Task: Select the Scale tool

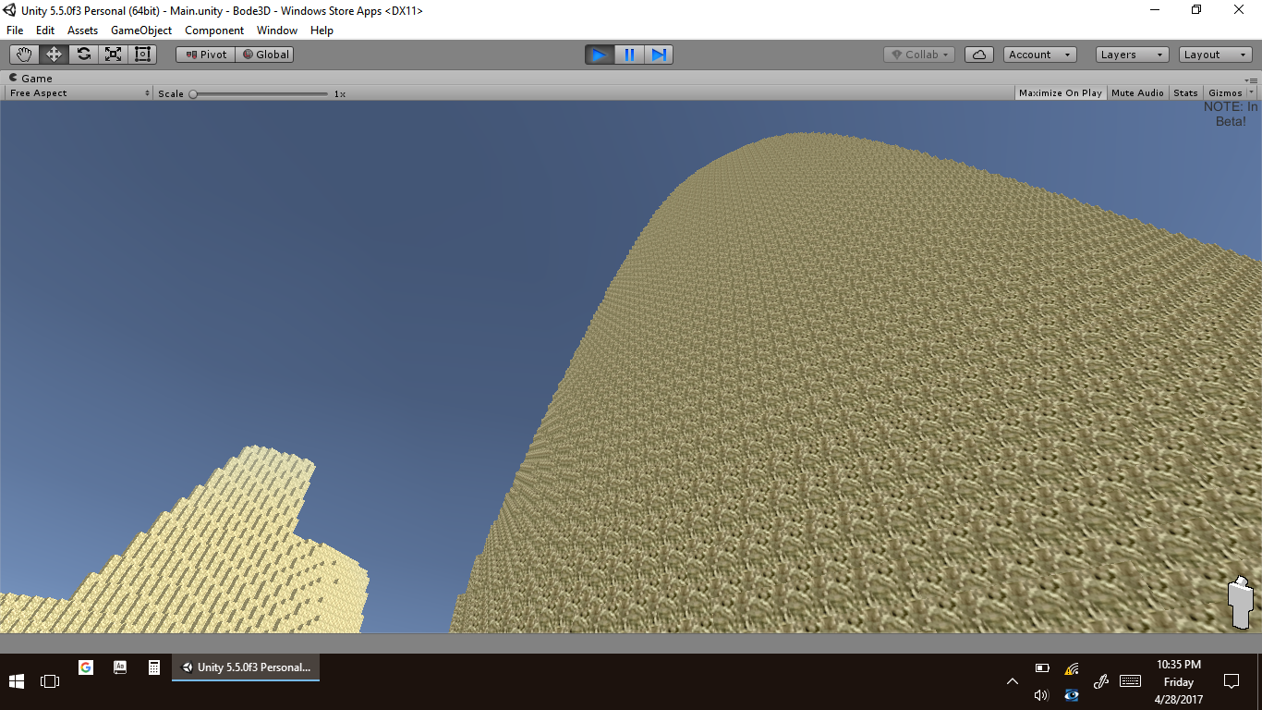Action: (113, 55)
